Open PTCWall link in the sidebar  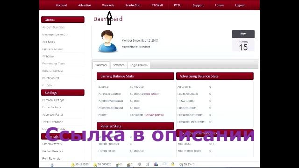(48, 85)
